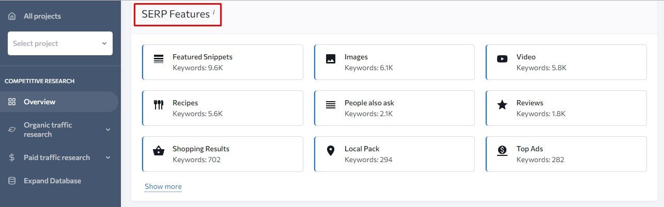The width and height of the screenshot is (664, 207).
Task: Click the Keywords: 1.8K text
Action: (x=541, y=114)
